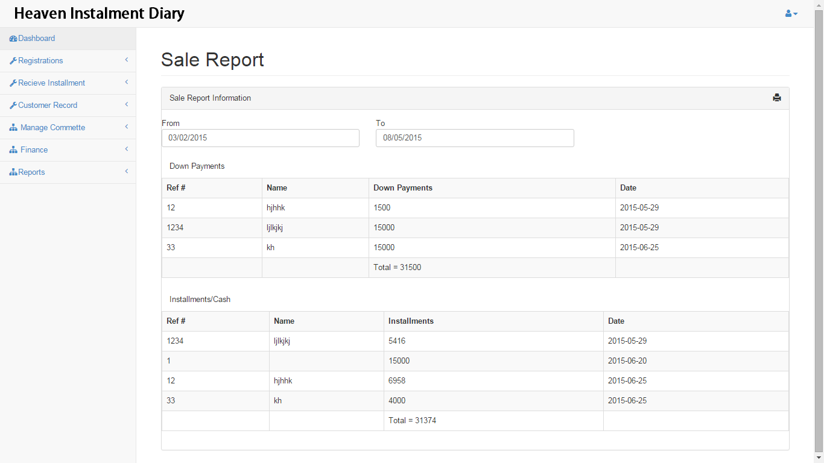
Task: Go to the Dashboard link
Action: [x=37, y=39]
